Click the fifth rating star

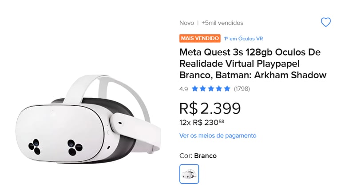click(x=227, y=88)
